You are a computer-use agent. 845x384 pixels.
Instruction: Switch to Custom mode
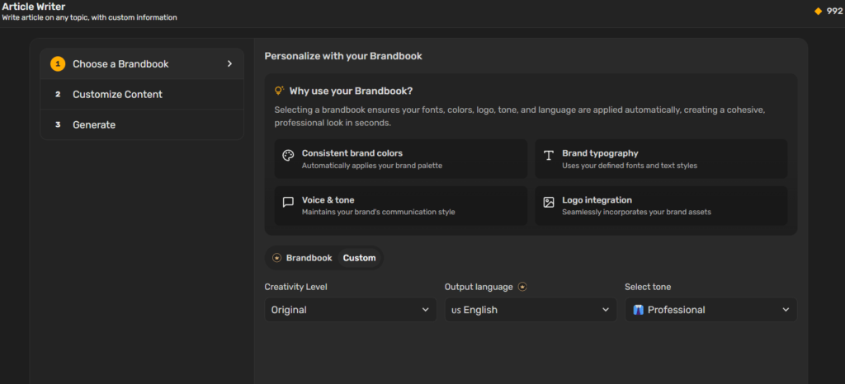(360, 258)
